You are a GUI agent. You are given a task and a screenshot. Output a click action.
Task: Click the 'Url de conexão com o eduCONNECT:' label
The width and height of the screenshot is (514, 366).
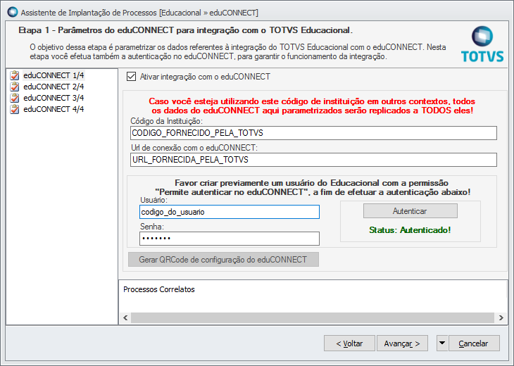[x=194, y=148]
